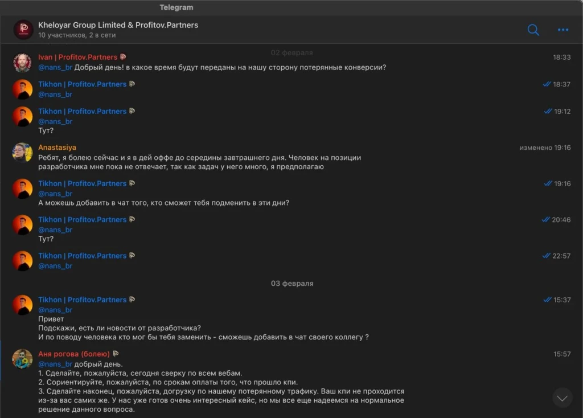Click 'изменено 19:16' timestamp on Anastasiya's message
The image size is (583, 418).
pos(545,147)
